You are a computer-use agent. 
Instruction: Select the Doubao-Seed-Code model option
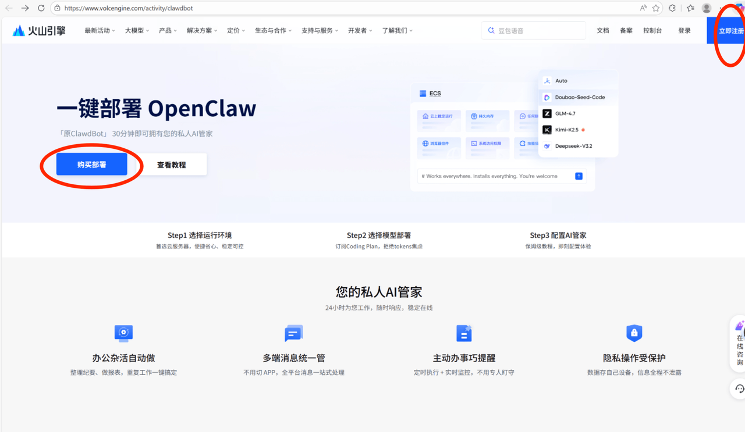(578, 97)
